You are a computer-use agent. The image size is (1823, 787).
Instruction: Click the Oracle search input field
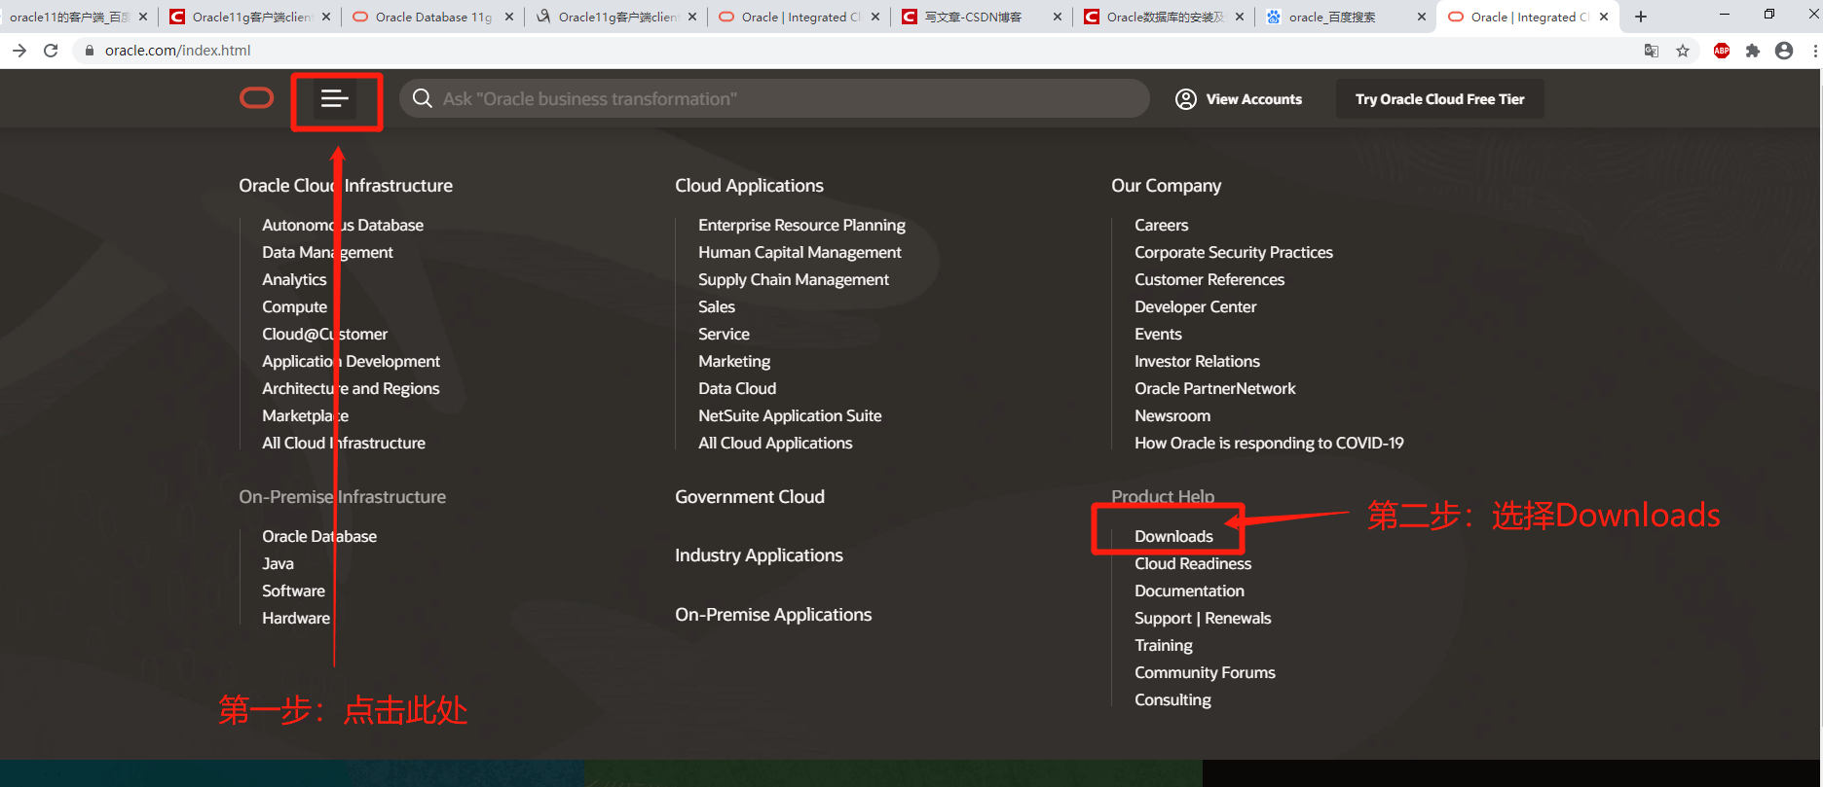pyautogui.click(x=774, y=98)
